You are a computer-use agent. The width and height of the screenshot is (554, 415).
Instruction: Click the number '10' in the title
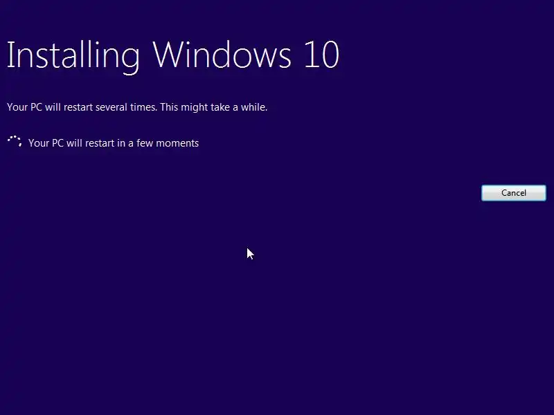click(322, 55)
